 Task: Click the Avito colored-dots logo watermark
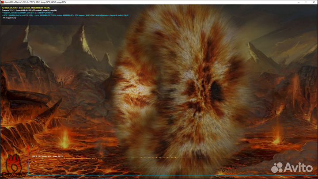277,168
